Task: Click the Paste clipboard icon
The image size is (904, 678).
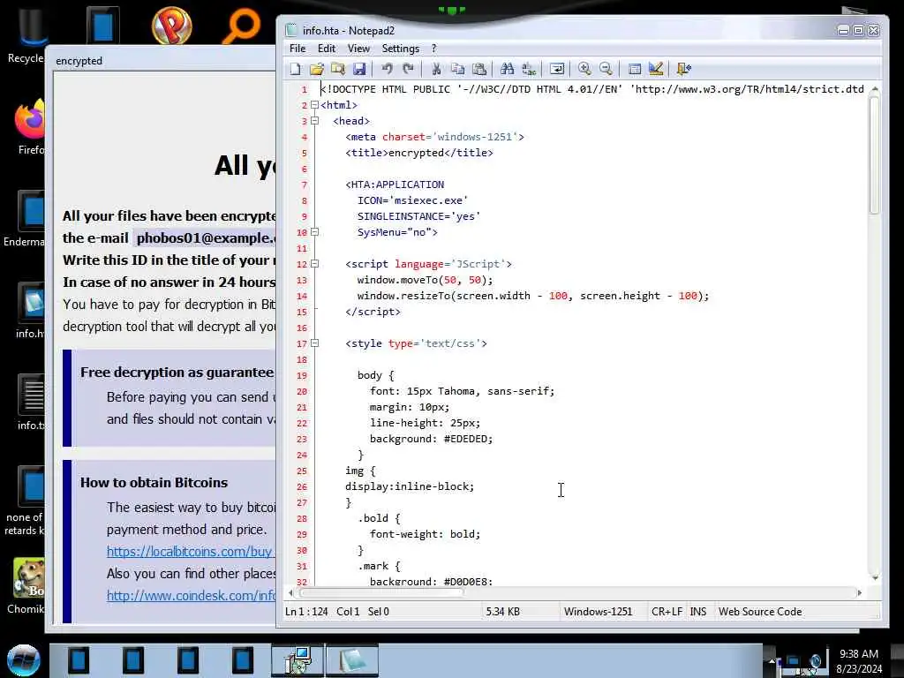Action: (x=479, y=69)
